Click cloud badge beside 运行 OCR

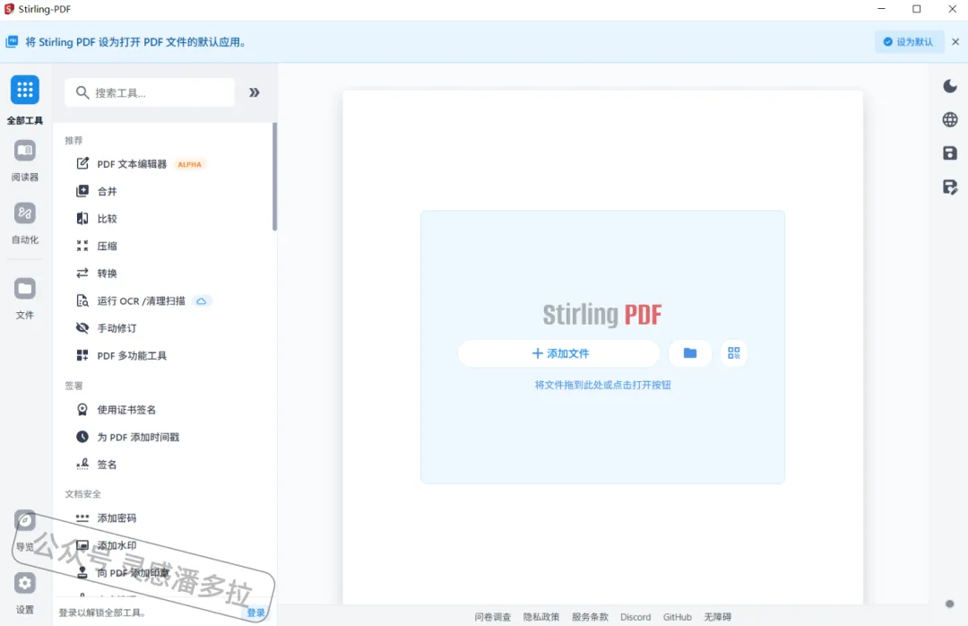click(x=202, y=301)
